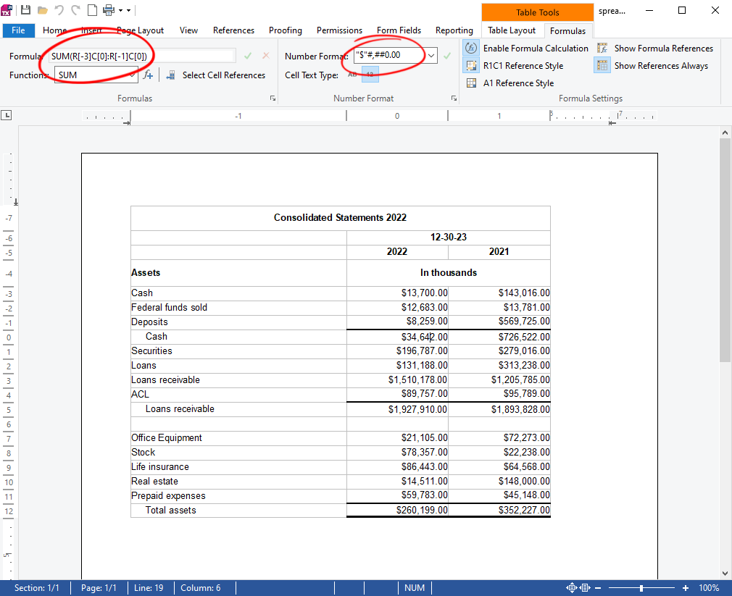The width and height of the screenshot is (732, 596).
Task: Click the zoom slider in the status bar
Action: point(641,588)
